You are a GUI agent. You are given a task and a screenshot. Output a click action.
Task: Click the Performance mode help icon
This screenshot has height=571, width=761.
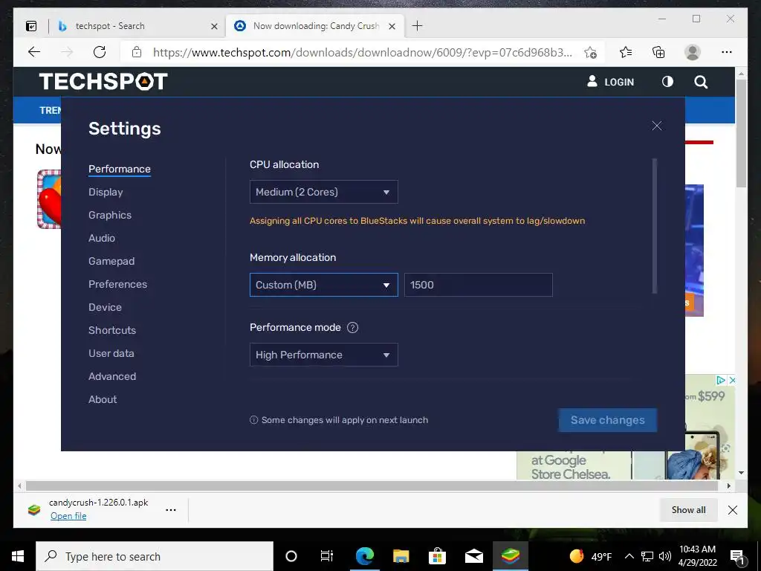[353, 327]
